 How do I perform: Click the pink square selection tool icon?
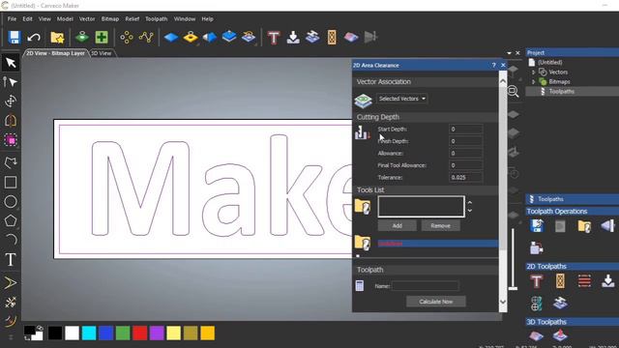tap(11, 140)
